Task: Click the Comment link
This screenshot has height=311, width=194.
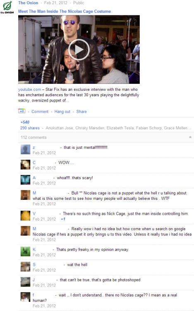Action: 40,112
